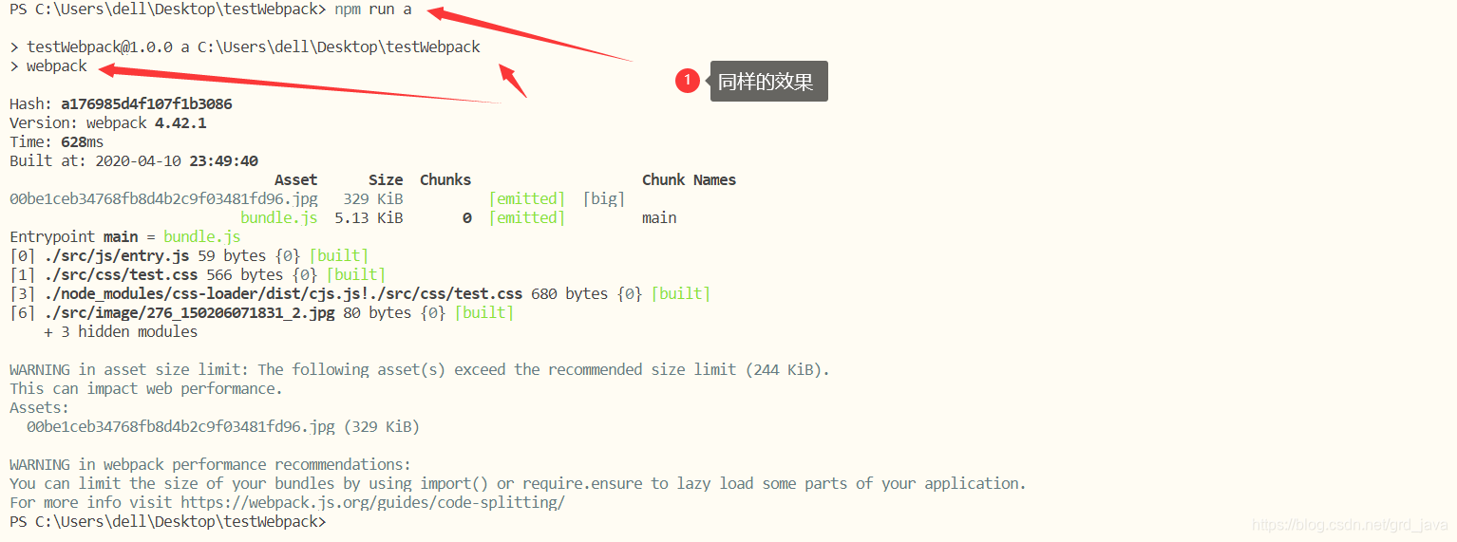Select the hash value a176985d4f107f1b3086
Screen dimensions: 1457x542
[146, 104]
